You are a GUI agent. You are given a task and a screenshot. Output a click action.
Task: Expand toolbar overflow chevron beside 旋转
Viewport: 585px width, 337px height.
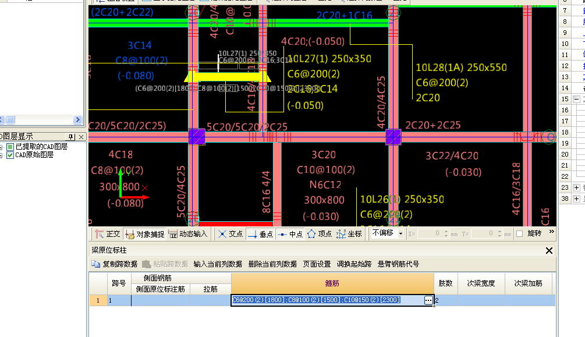pos(551,232)
